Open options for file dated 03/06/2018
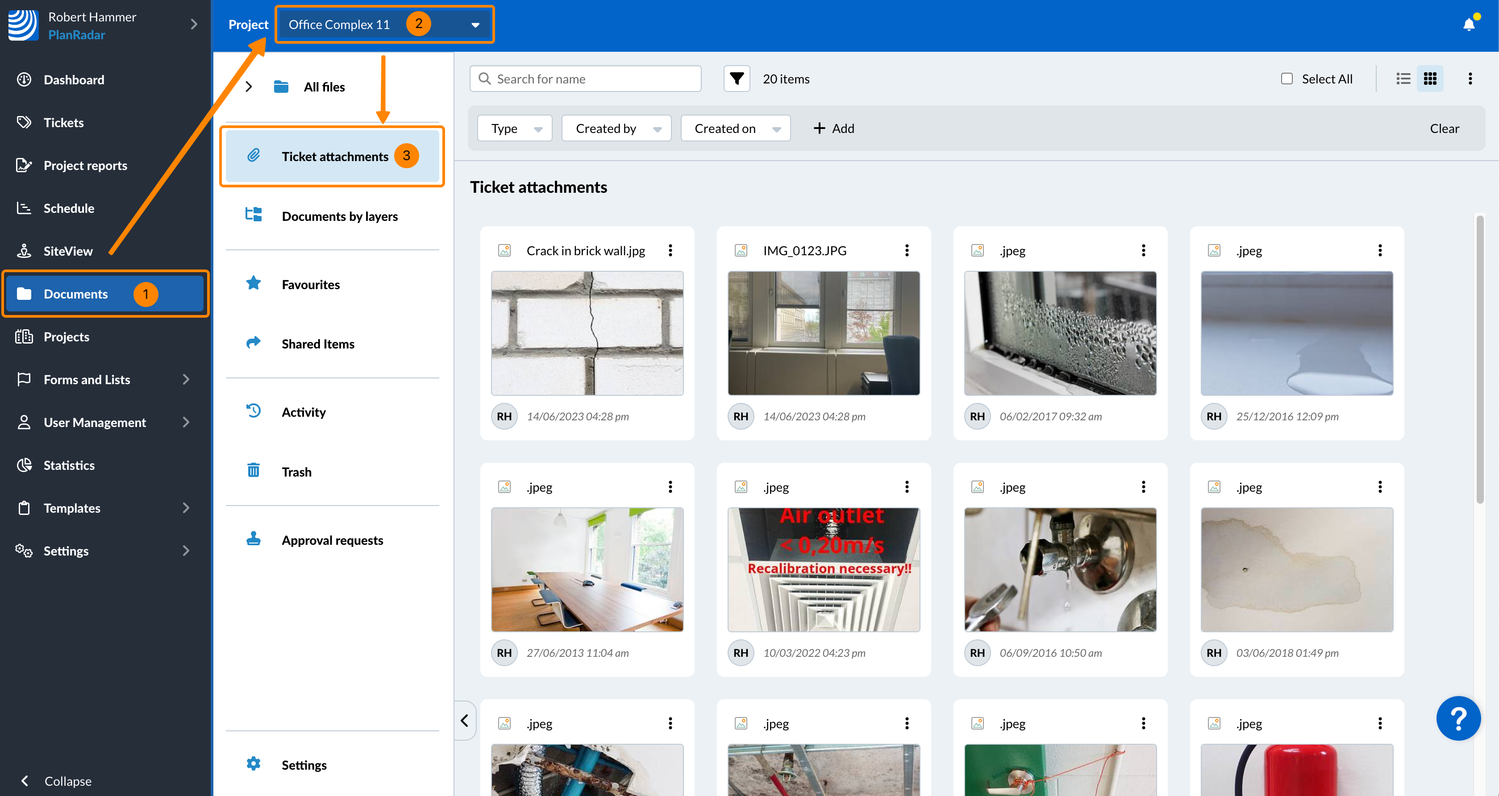Screen dimensions: 1499x796 pos(1380,487)
